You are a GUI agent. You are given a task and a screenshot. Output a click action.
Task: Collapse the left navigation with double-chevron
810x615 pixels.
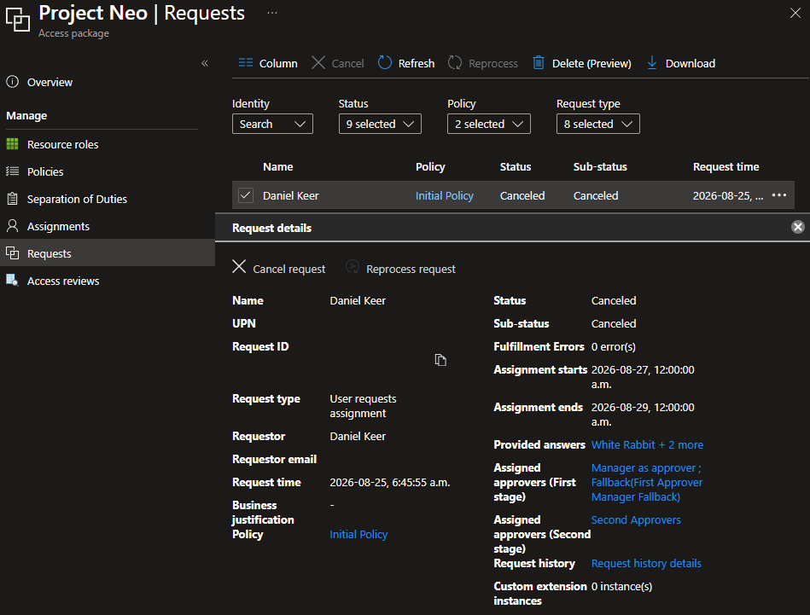205,63
